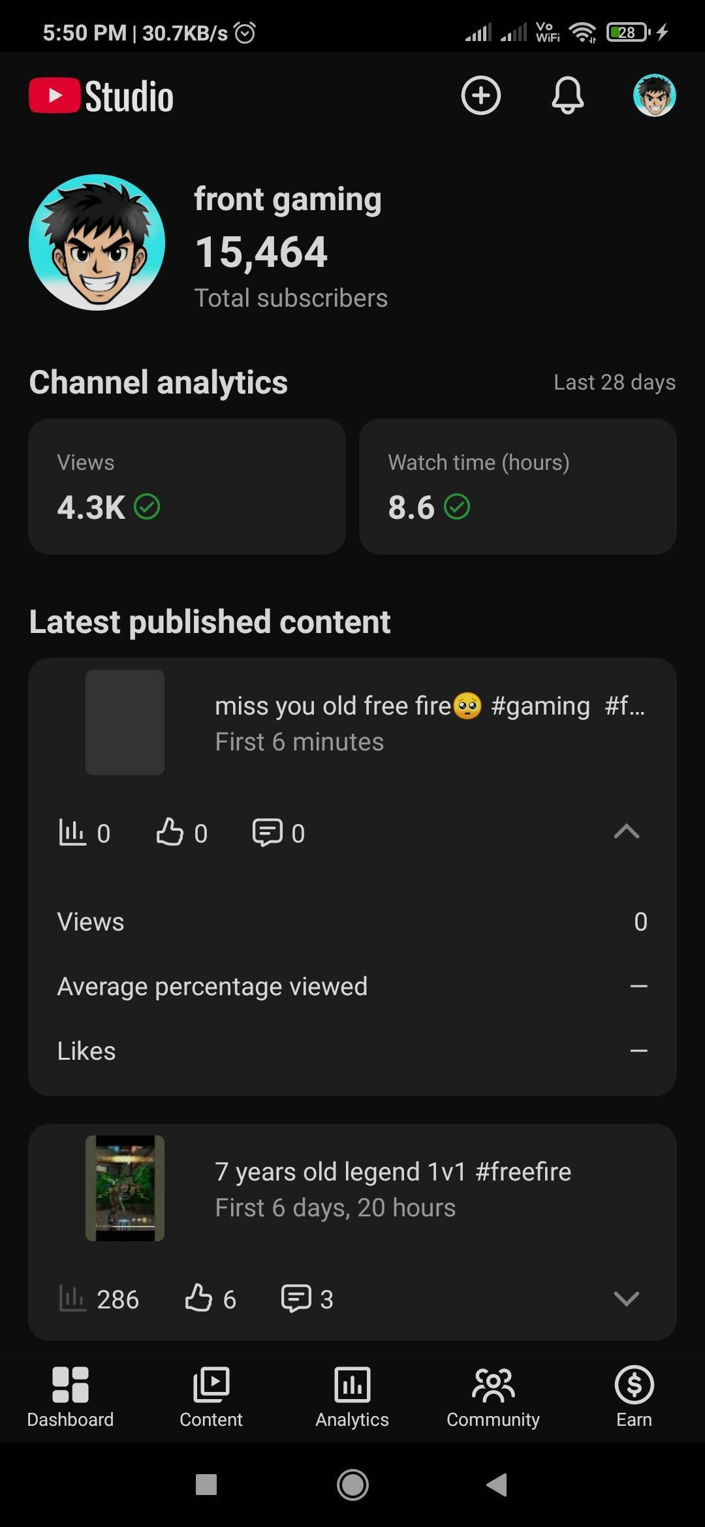Expand the 7 years old legend card

click(626, 1298)
